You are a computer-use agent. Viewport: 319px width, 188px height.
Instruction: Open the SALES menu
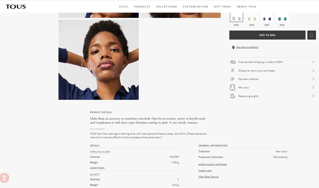coord(124,7)
